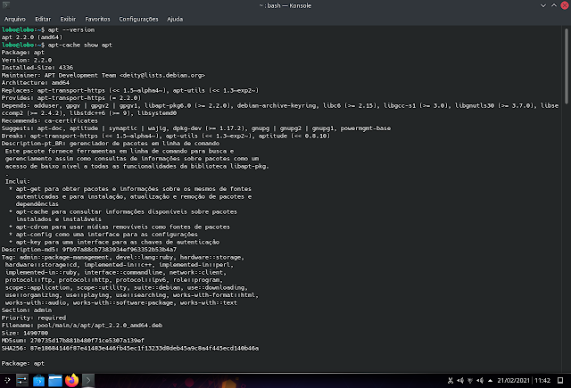Screen dimensions: 571x388
Task: Click the deity@lists.debian.org maintainer email
Action: click(x=162, y=75)
